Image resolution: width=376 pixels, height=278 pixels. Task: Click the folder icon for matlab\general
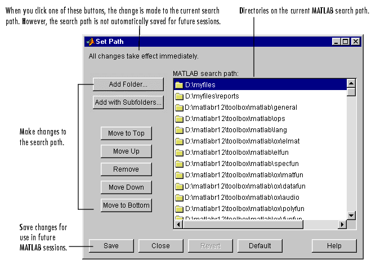point(179,107)
